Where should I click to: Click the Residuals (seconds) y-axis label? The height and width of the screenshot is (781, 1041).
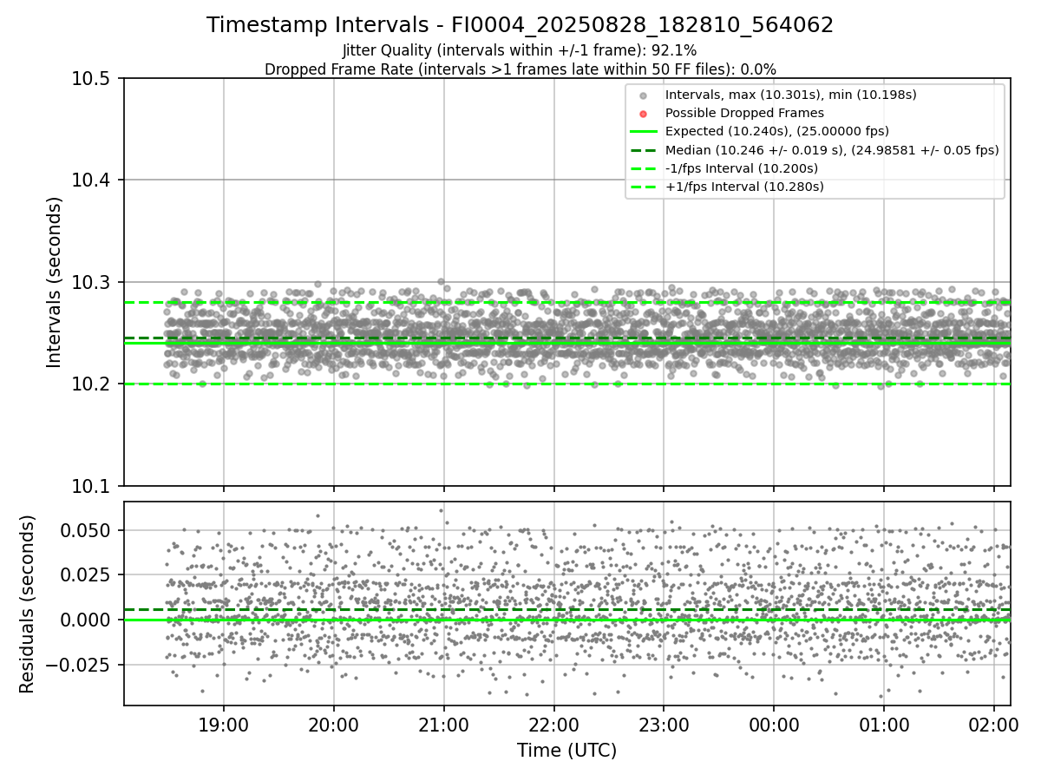28,604
